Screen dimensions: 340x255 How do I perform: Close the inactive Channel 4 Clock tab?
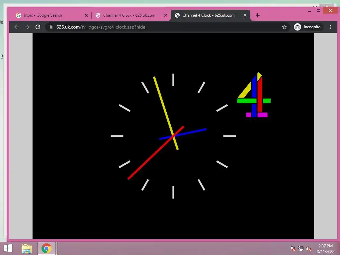[x=165, y=15]
